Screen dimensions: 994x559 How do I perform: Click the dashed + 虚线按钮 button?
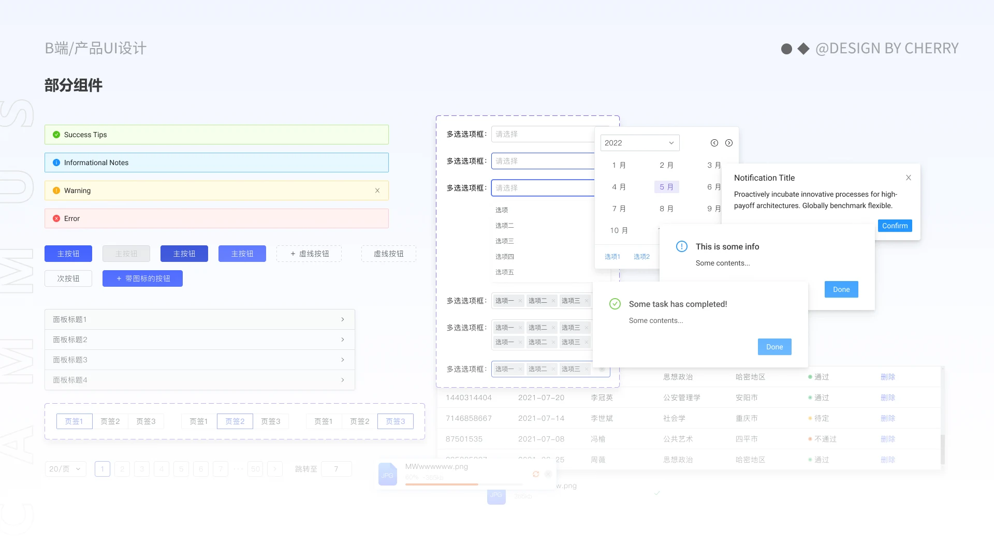[x=309, y=254]
